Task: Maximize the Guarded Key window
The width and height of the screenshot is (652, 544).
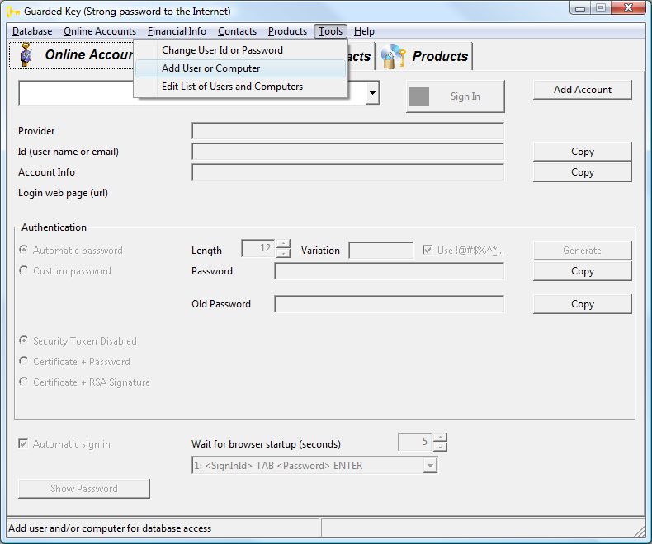Action: point(601,8)
